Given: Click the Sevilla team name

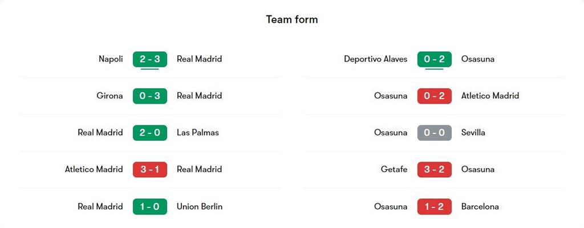Looking at the screenshot, I should point(473,133).
